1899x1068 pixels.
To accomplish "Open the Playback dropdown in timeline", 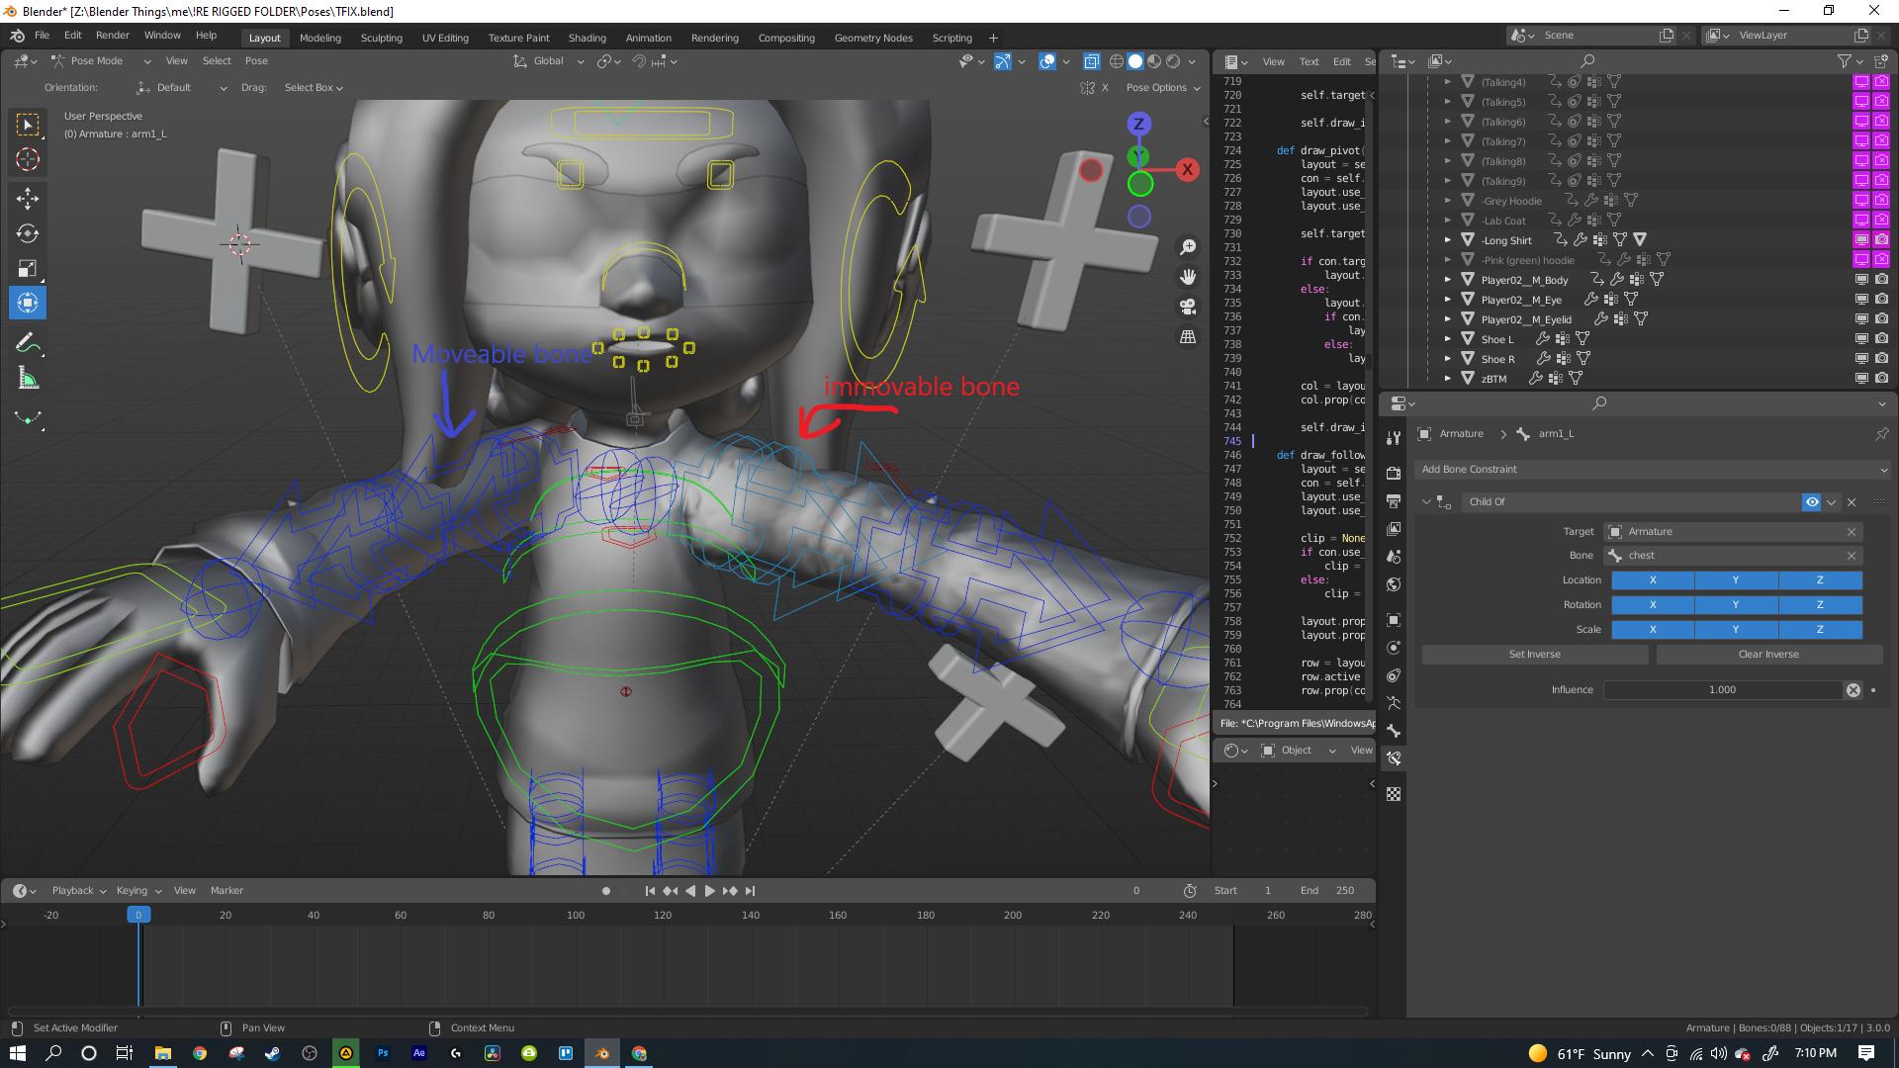I will click(79, 891).
